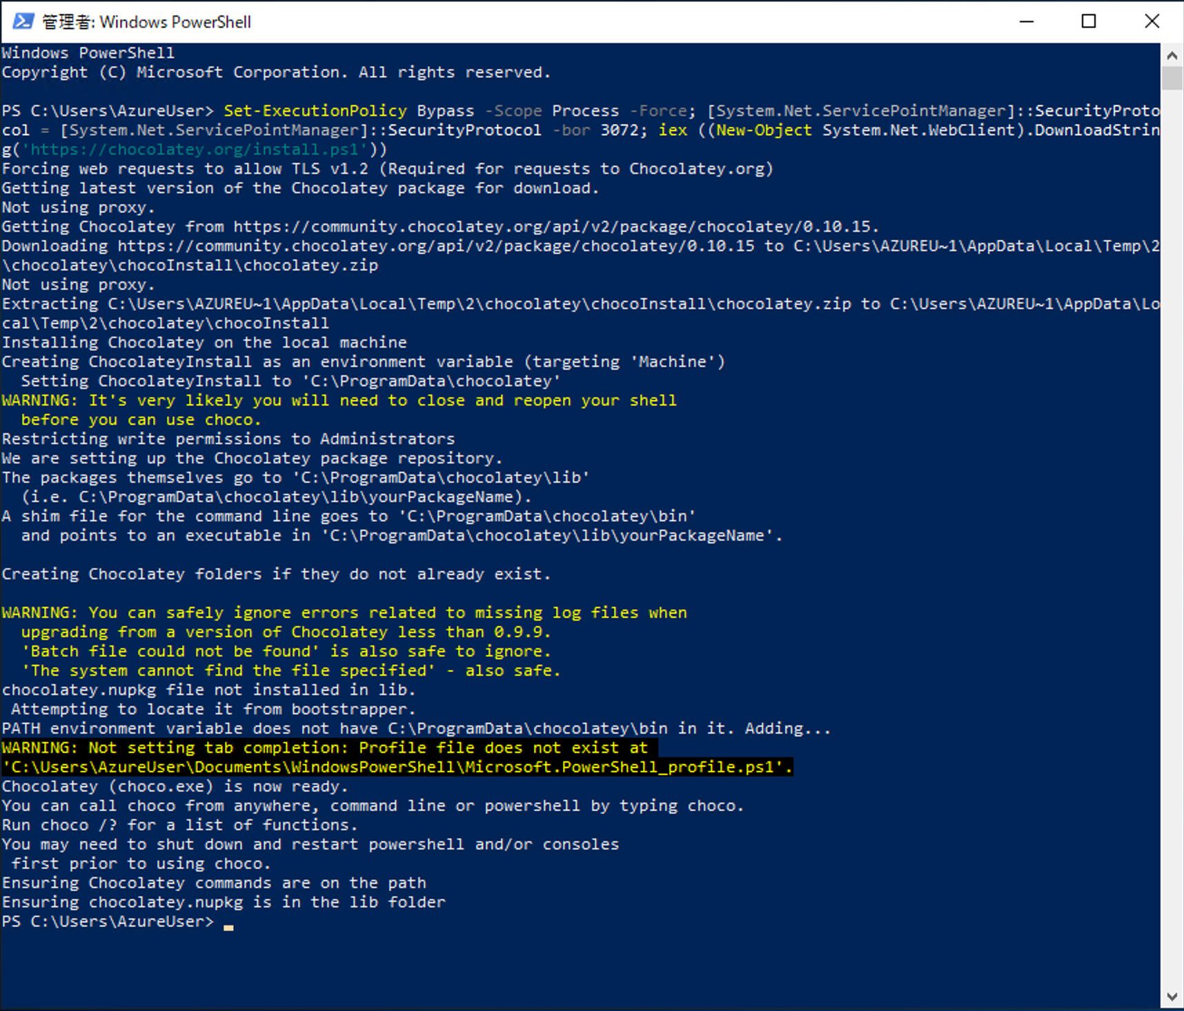Click 'Attempting to locate it from bootstrapper.'
Screen dimensions: 1184x1011
point(214,710)
